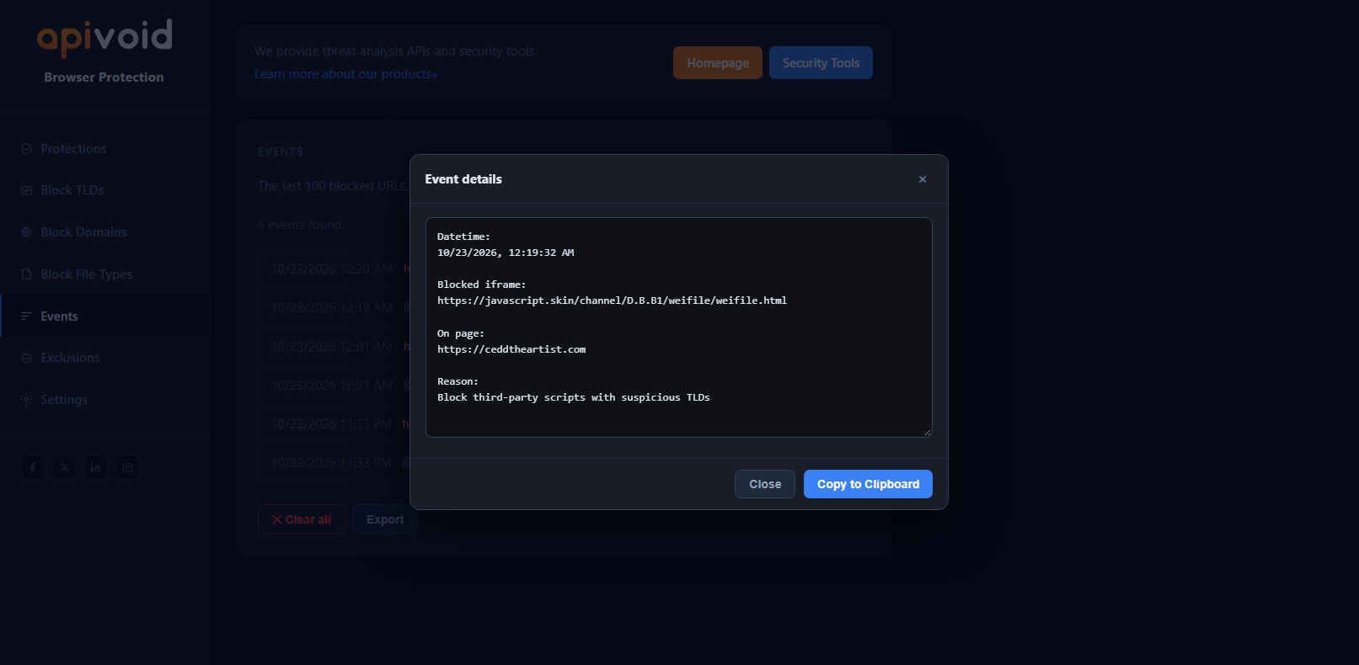Open Exclusions in the sidebar
Viewport: 1359px width, 665px height.
[104, 358]
